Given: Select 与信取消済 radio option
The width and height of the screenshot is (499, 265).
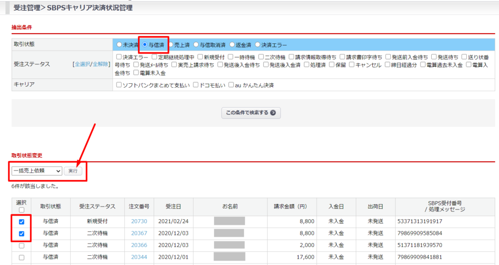Looking at the screenshot, I should [x=196, y=45].
